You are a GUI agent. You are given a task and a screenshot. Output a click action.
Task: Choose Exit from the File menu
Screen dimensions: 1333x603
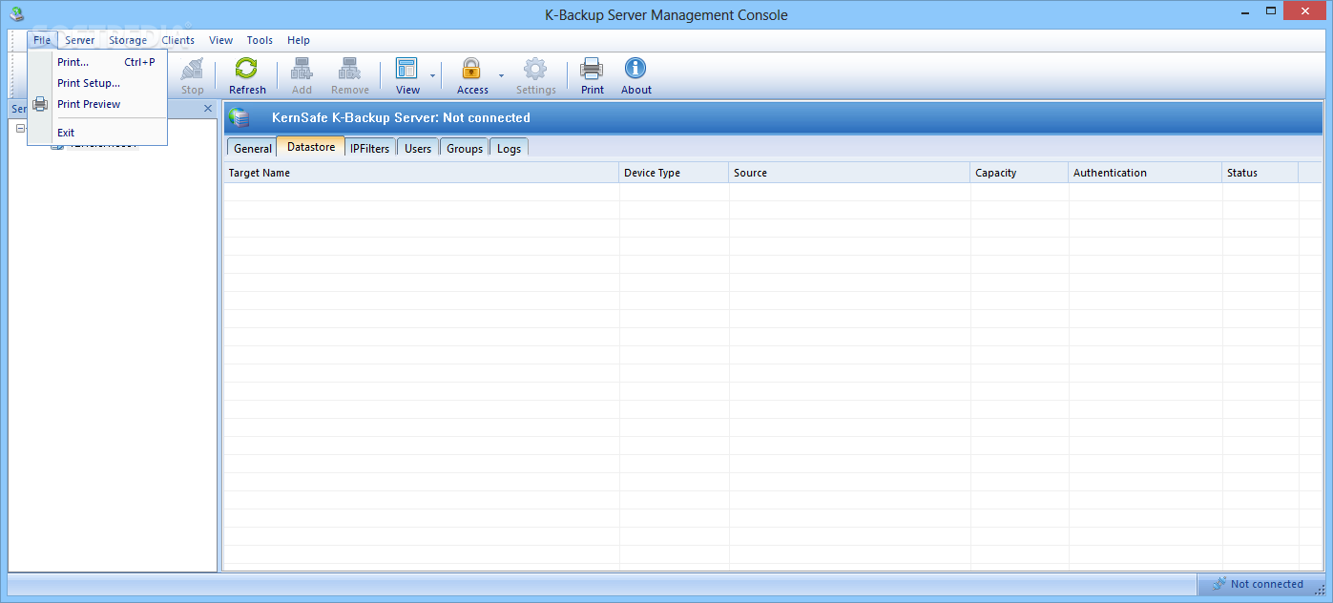click(97, 133)
